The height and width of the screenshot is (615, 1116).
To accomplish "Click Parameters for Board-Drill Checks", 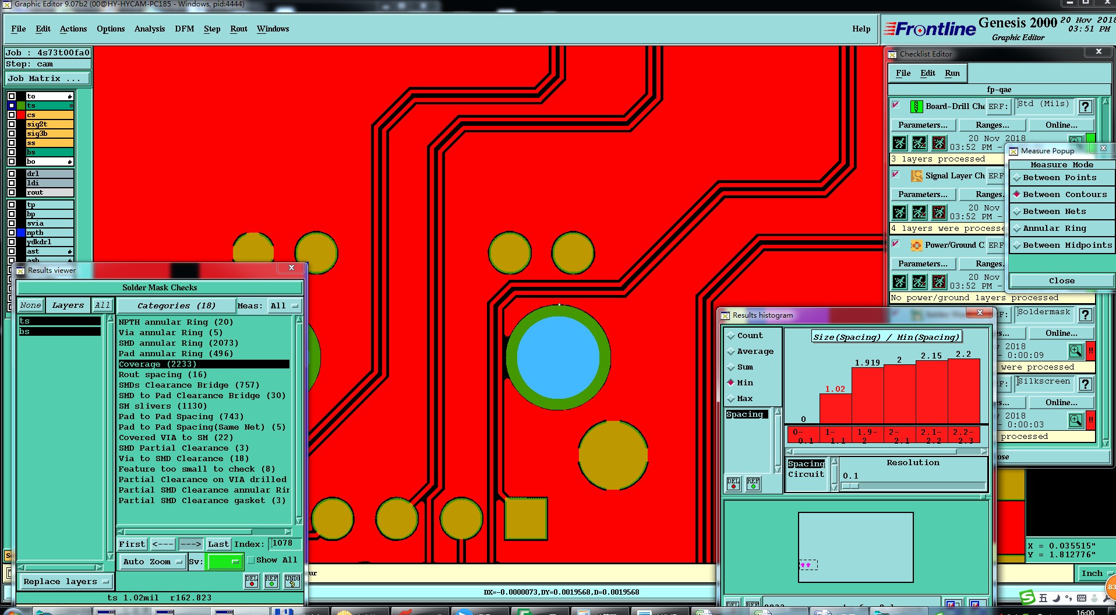I will point(923,125).
